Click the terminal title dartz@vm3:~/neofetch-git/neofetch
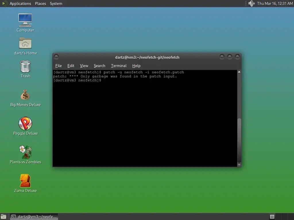294x220 pixels. coord(147,57)
